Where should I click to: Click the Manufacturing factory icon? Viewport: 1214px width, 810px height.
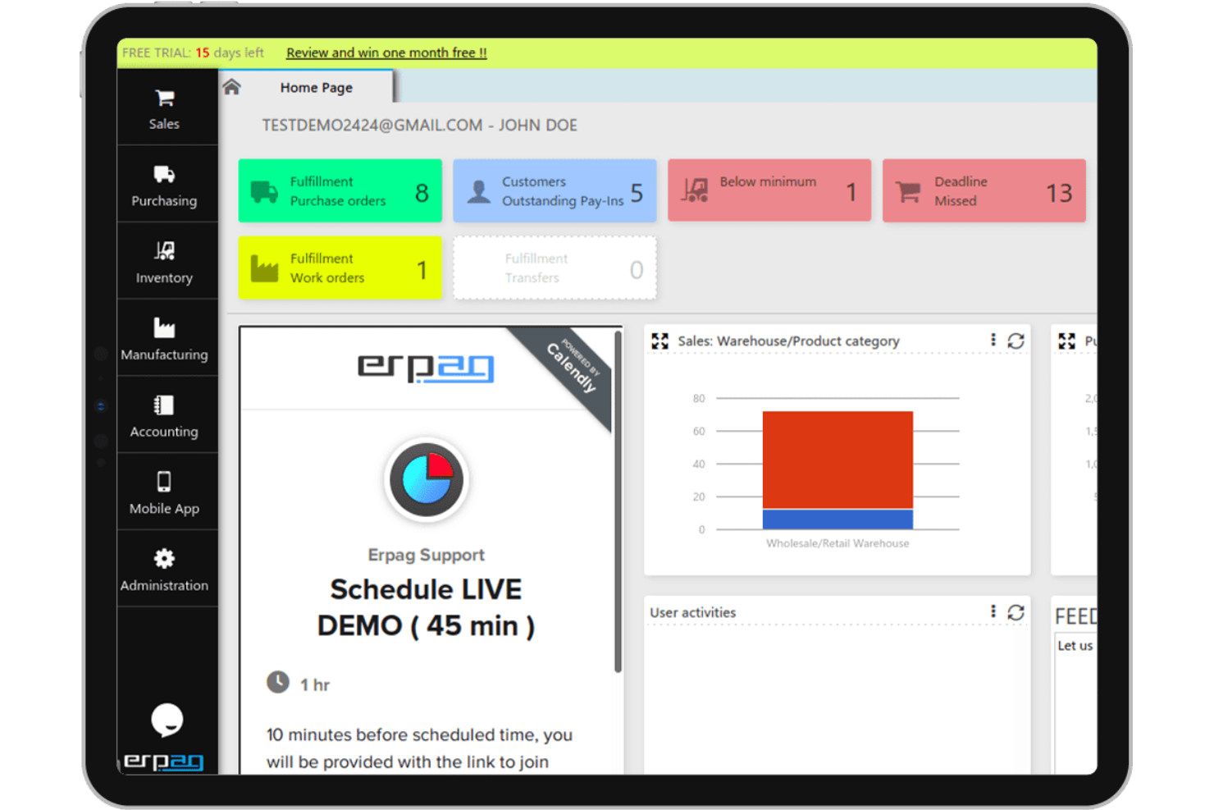[x=164, y=327]
